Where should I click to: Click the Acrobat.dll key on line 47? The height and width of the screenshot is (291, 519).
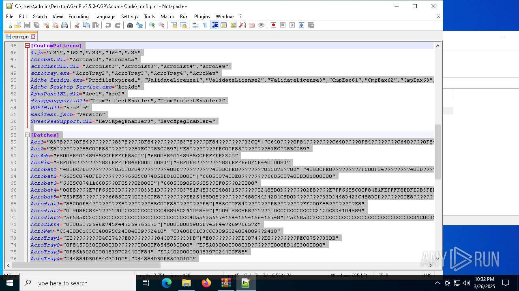(48, 59)
